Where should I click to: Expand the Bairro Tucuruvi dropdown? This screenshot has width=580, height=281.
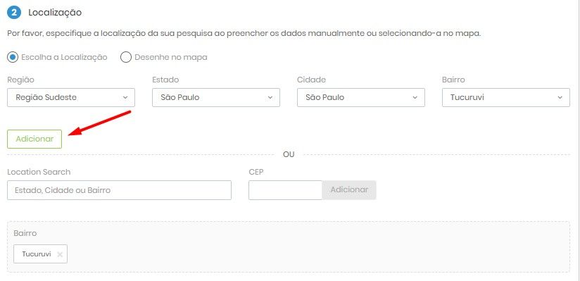506,97
